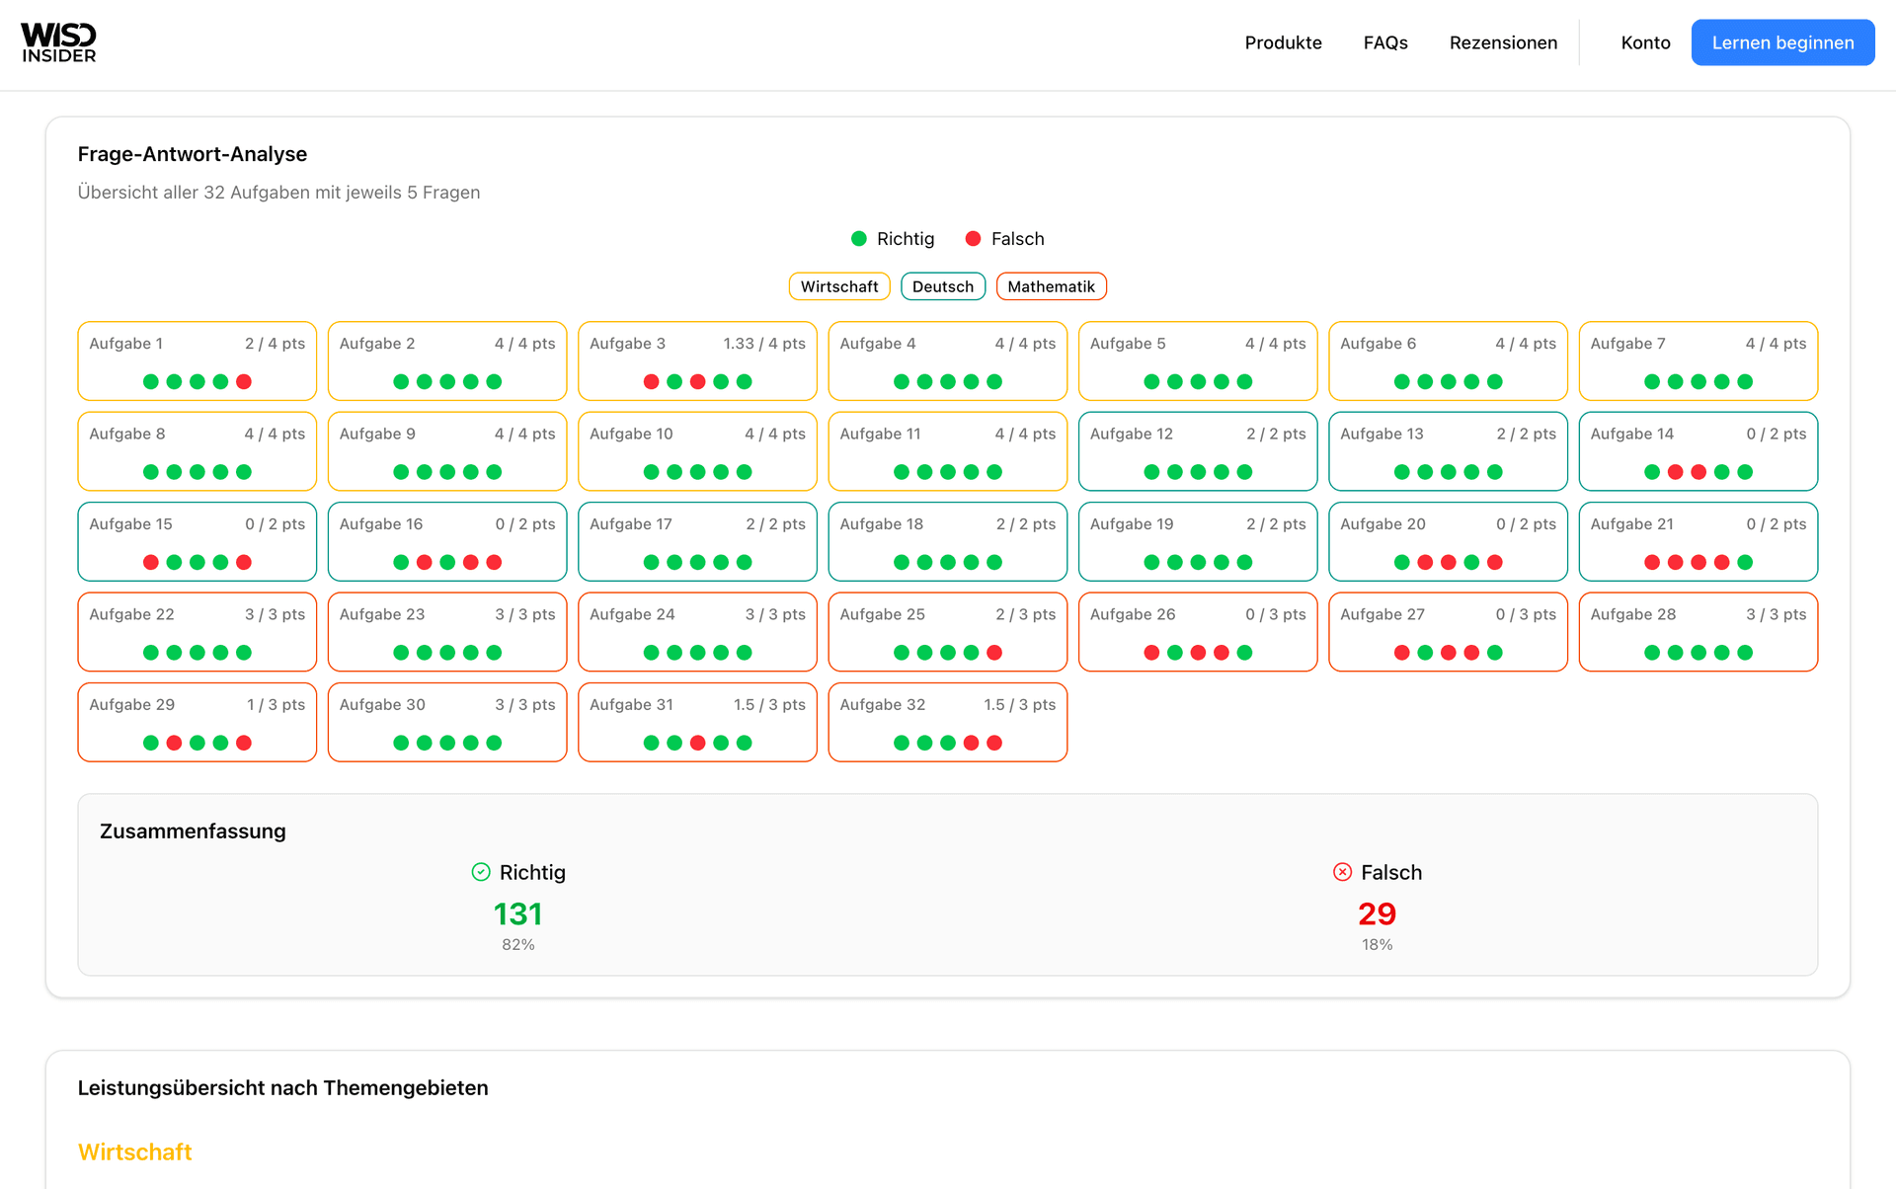Click the Aufgabe 30 label
Screen dimensions: 1896x1189
(x=382, y=705)
